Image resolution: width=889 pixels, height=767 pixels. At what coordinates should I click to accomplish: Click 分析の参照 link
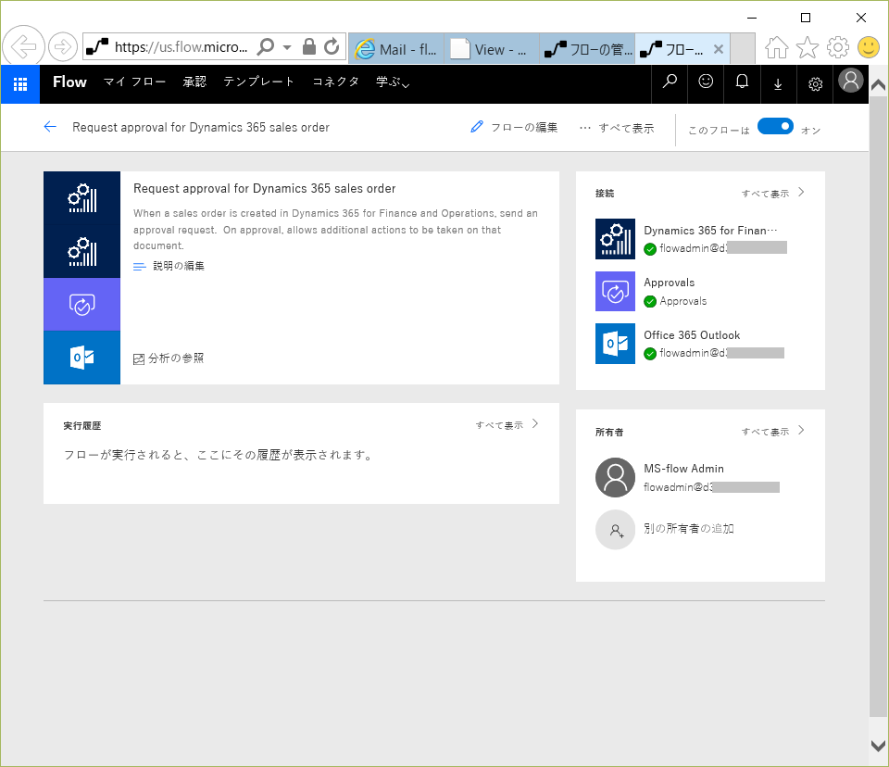(x=176, y=358)
